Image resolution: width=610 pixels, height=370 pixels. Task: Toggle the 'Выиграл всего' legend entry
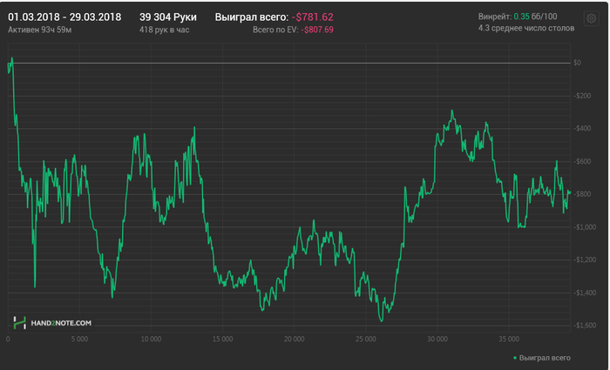click(541, 358)
